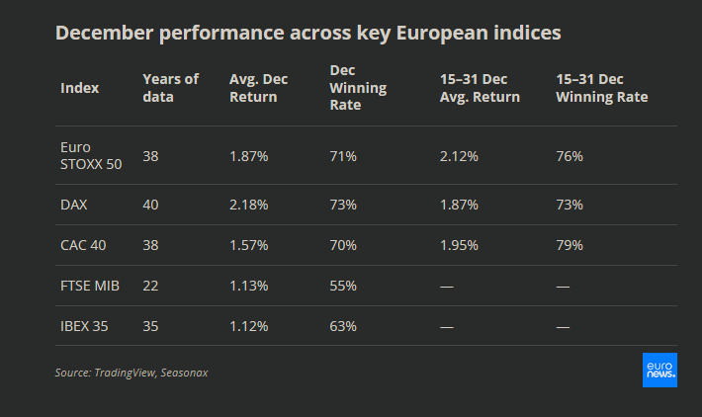Select the Index column header

[x=80, y=88]
